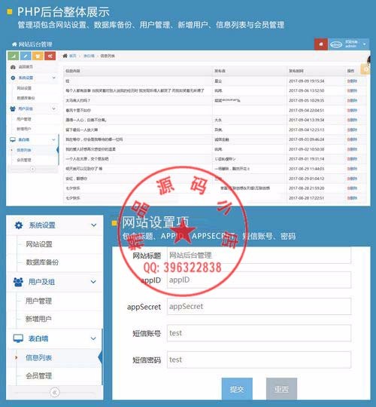Screen dimensions: 376x407
Task: Open 网站设置 in the enlarged sidebar
Action: [39, 244]
